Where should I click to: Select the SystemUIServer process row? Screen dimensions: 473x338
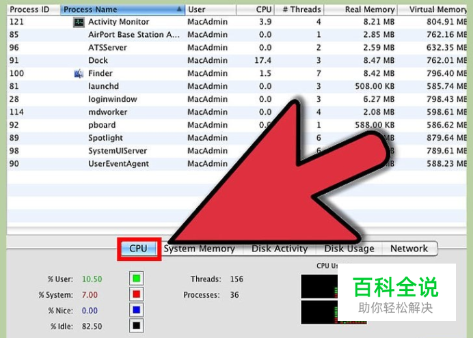236,151
